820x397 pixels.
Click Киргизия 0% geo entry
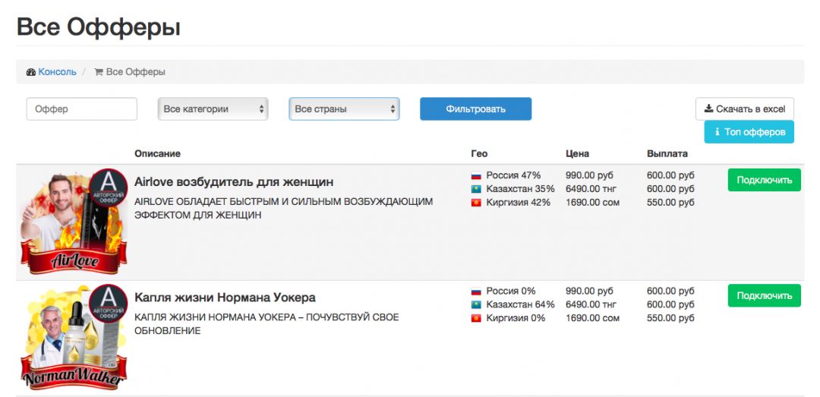[516, 318]
